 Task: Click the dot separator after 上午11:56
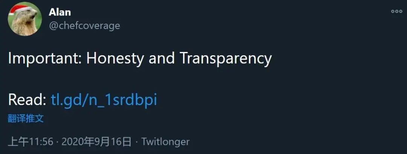[57, 142]
